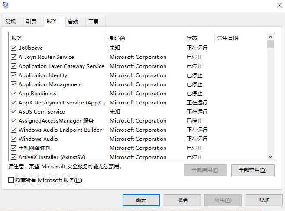Click the services list scrollbar thumb
Screen dimensions: 285x211
270,44
